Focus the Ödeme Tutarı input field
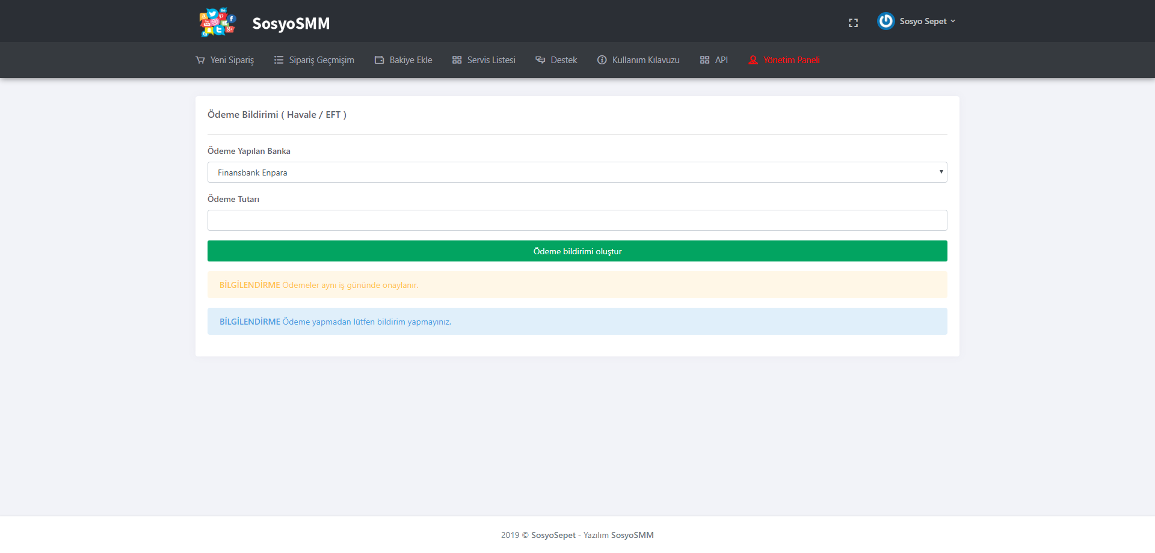The height and width of the screenshot is (553, 1155). [577, 221]
